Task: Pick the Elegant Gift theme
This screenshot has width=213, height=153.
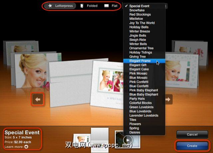Action: pyautogui.click(x=144, y=65)
